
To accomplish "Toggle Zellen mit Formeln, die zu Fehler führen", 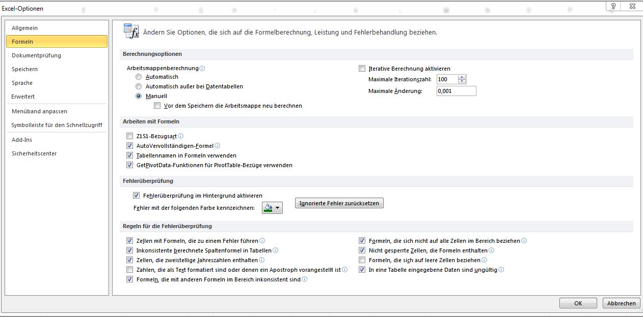I will click(129, 241).
